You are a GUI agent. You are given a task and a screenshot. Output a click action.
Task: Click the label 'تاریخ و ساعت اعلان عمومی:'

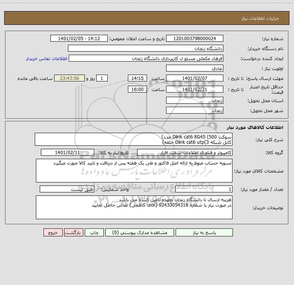[137, 39]
